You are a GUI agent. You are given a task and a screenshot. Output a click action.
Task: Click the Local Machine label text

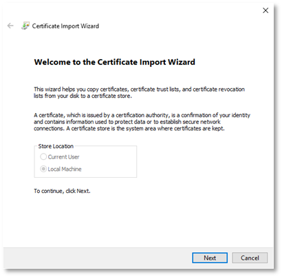click(x=65, y=169)
